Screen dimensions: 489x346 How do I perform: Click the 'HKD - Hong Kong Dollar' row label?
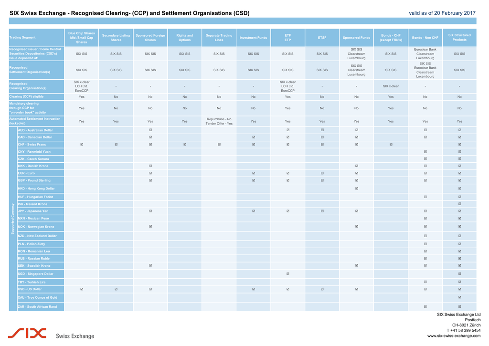41,189
